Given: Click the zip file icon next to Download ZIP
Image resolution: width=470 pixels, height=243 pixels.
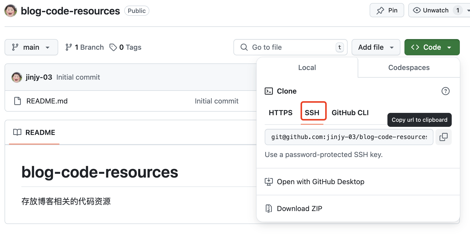Looking at the screenshot, I should point(269,209).
